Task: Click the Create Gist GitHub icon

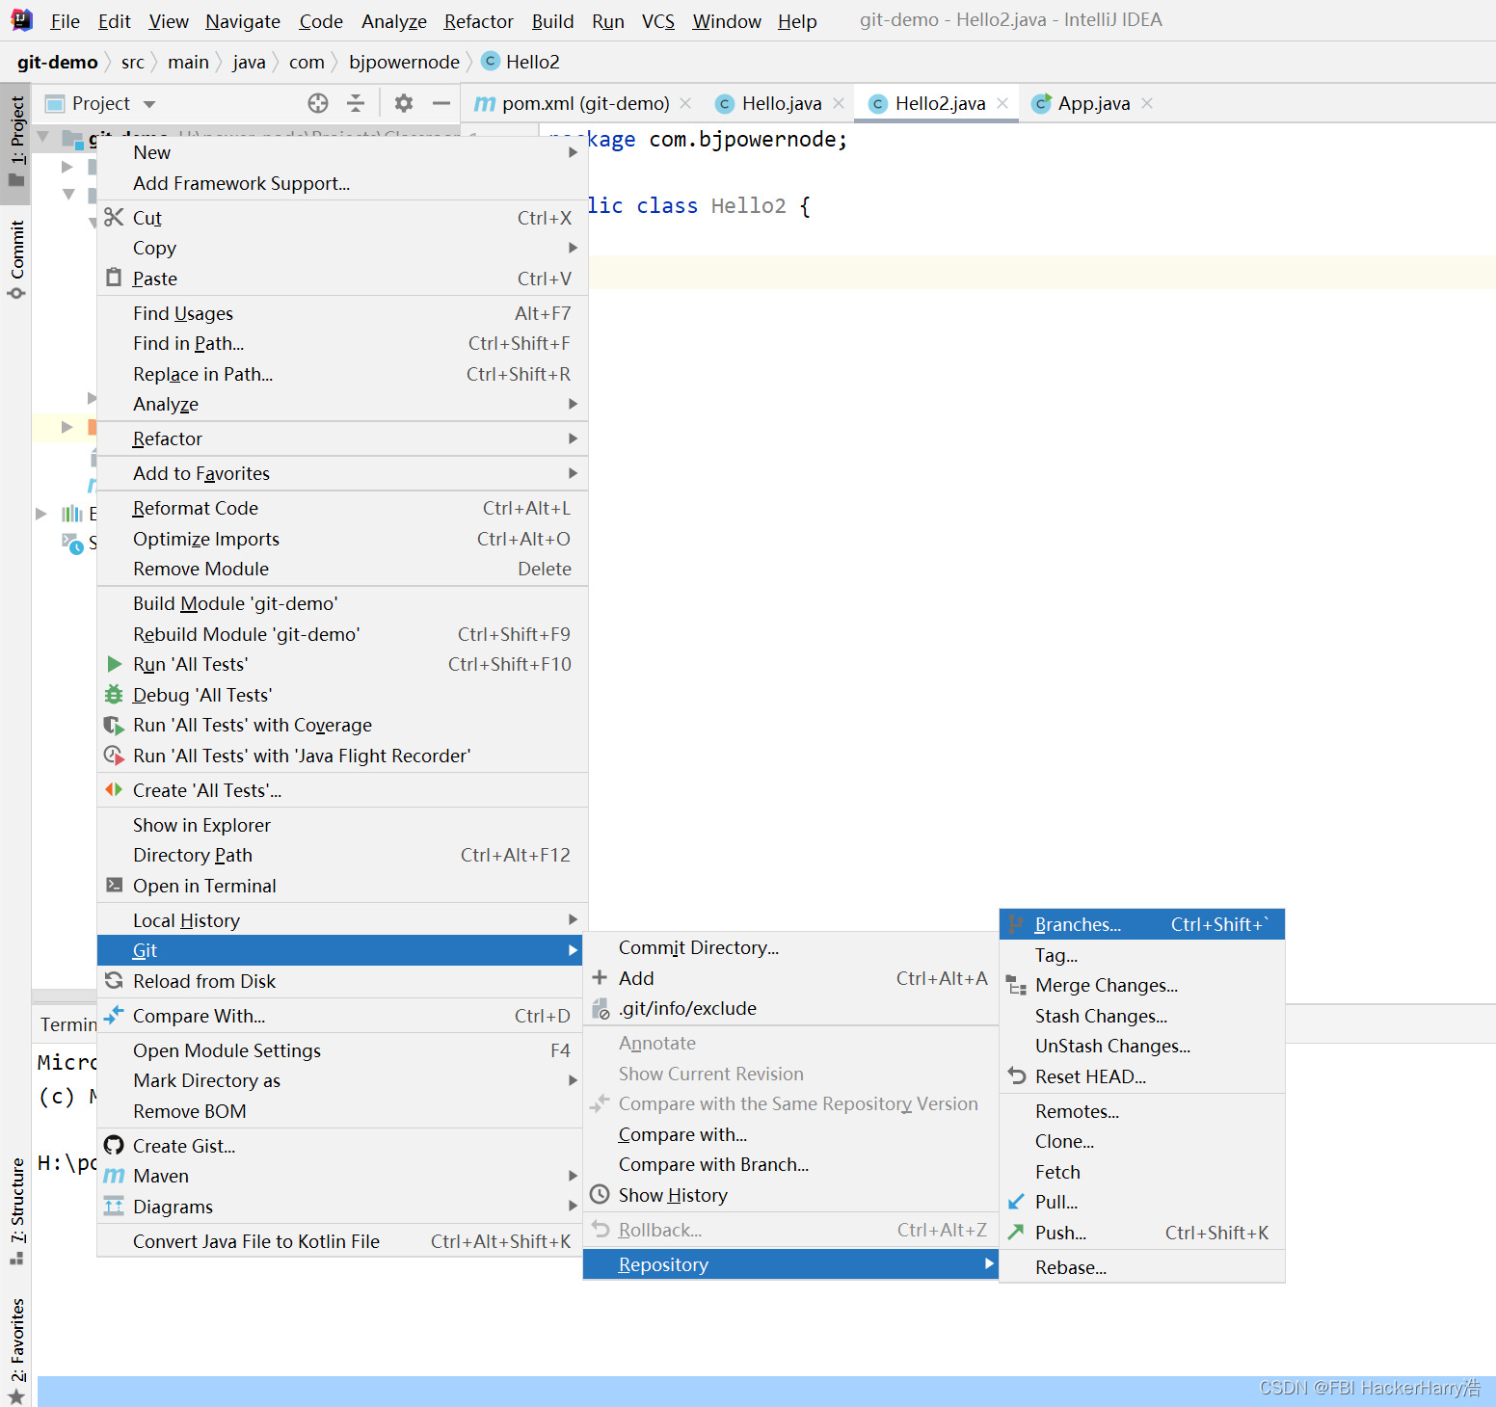Action: pyautogui.click(x=114, y=1145)
